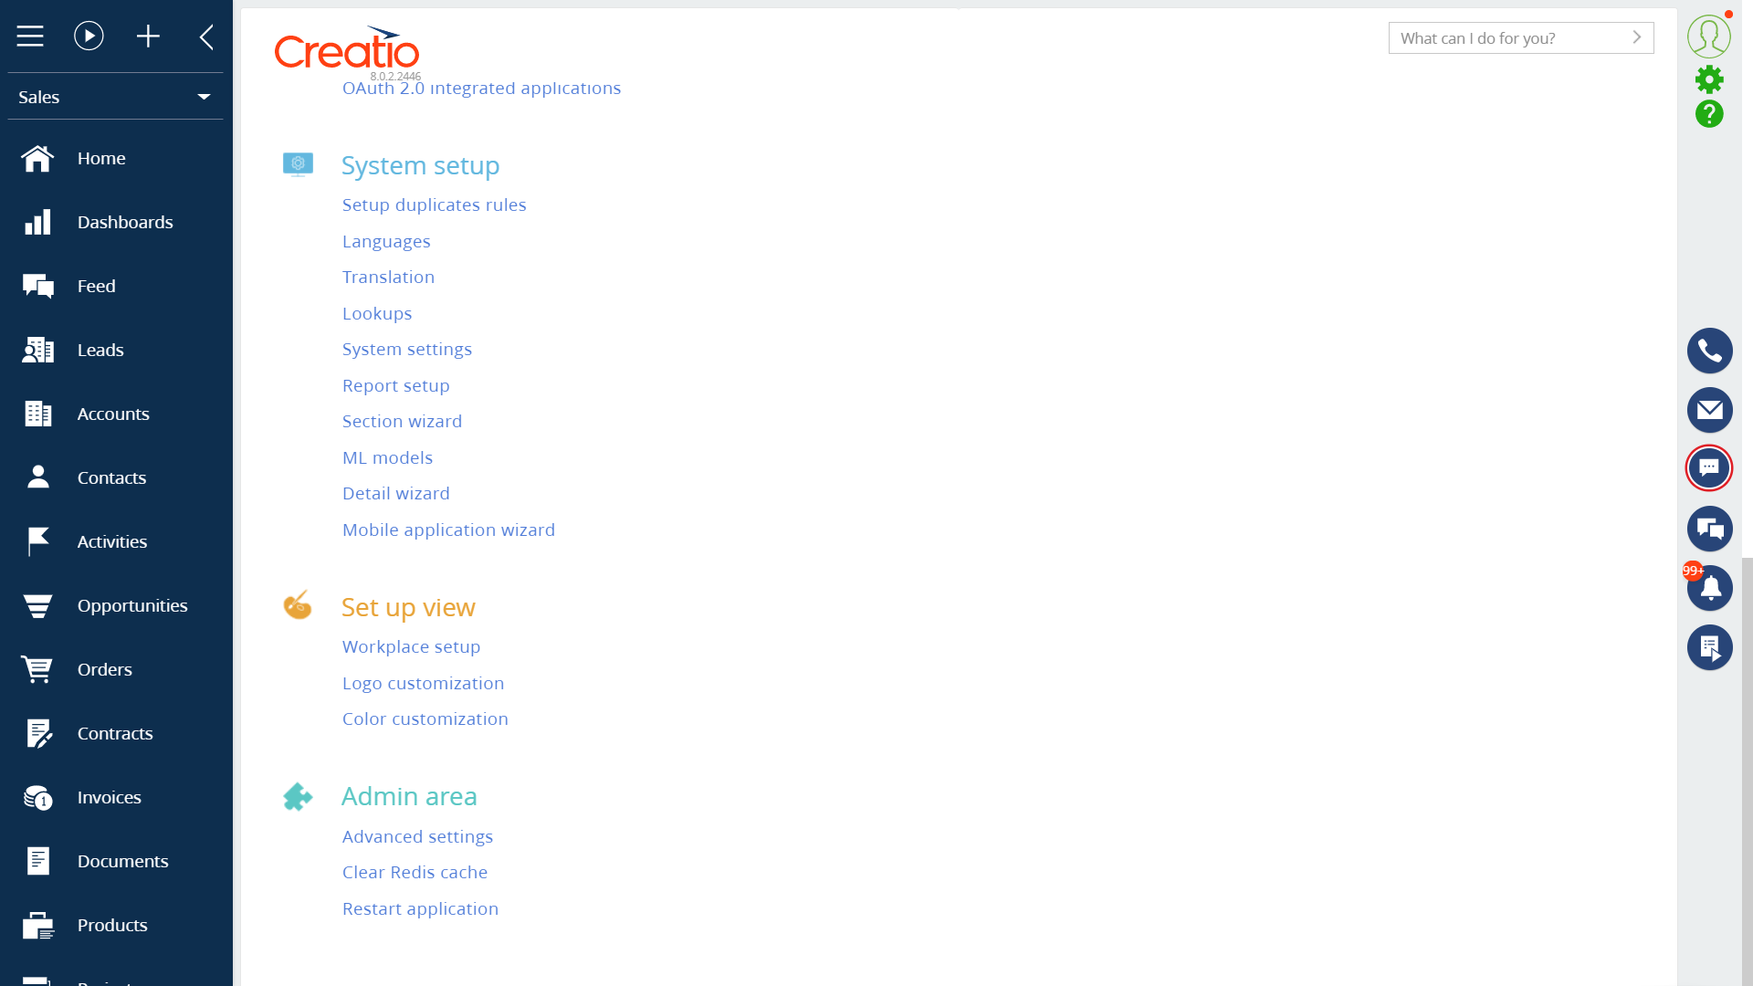Click the search submit arrow
The width and height of the screenshot is (1753, 986).
(x=1637, y=37)
